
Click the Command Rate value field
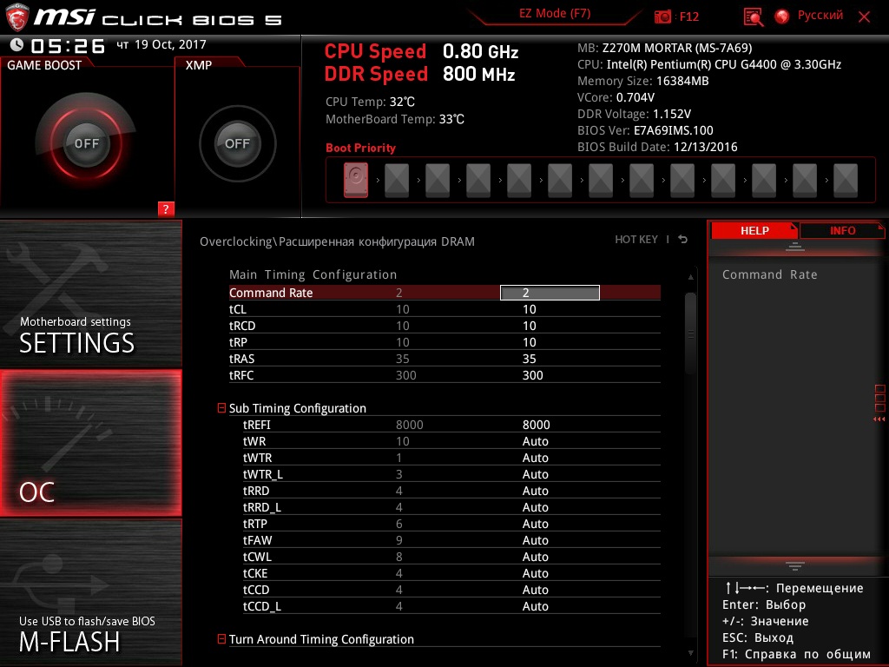(x=550, y=293)
